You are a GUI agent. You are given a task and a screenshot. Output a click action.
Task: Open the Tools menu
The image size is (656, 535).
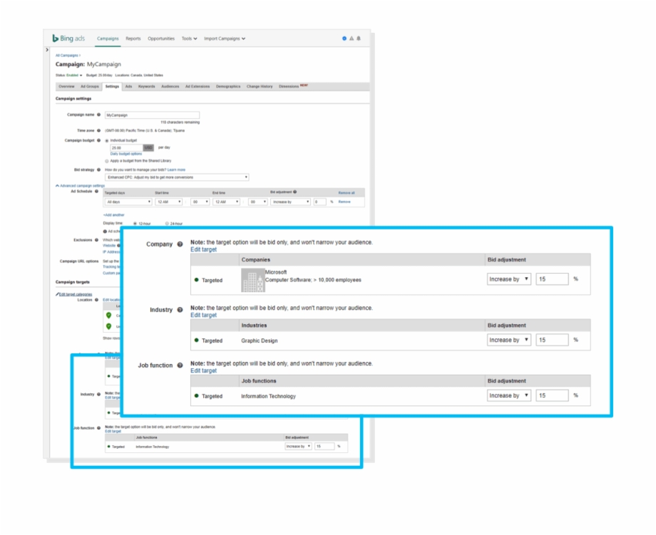(x=188, y=39)
